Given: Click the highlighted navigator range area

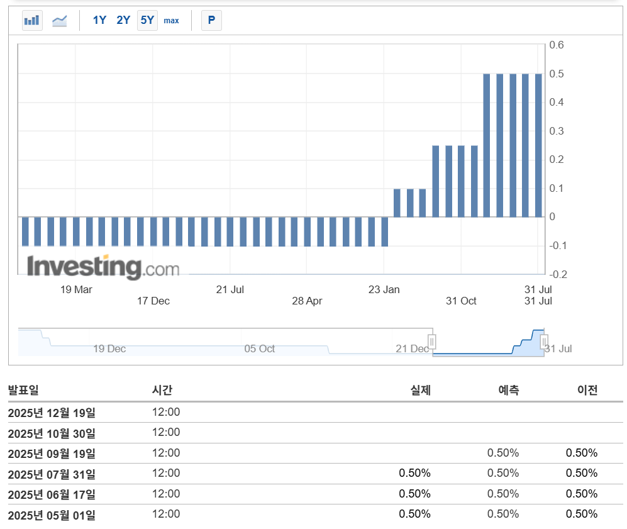Looking at the screenshot, I should (x=488, y=342).
